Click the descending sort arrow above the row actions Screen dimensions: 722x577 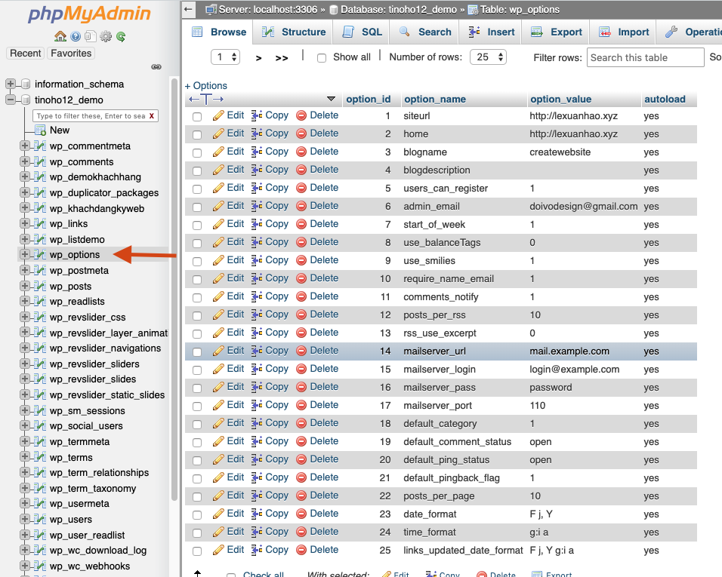331,99
